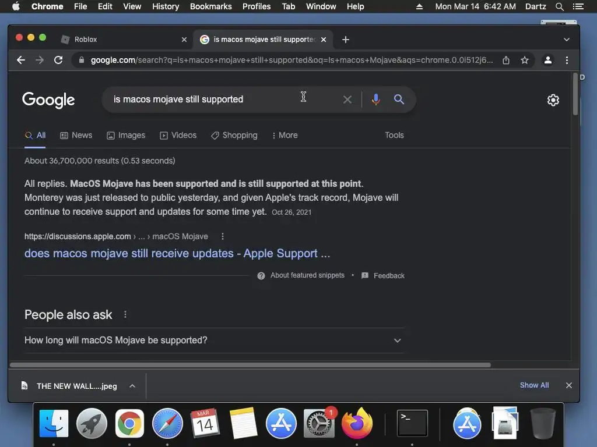Close the macos mojave search tab
The width and height of the screenshot is (597, 447).
pos(324,40)
